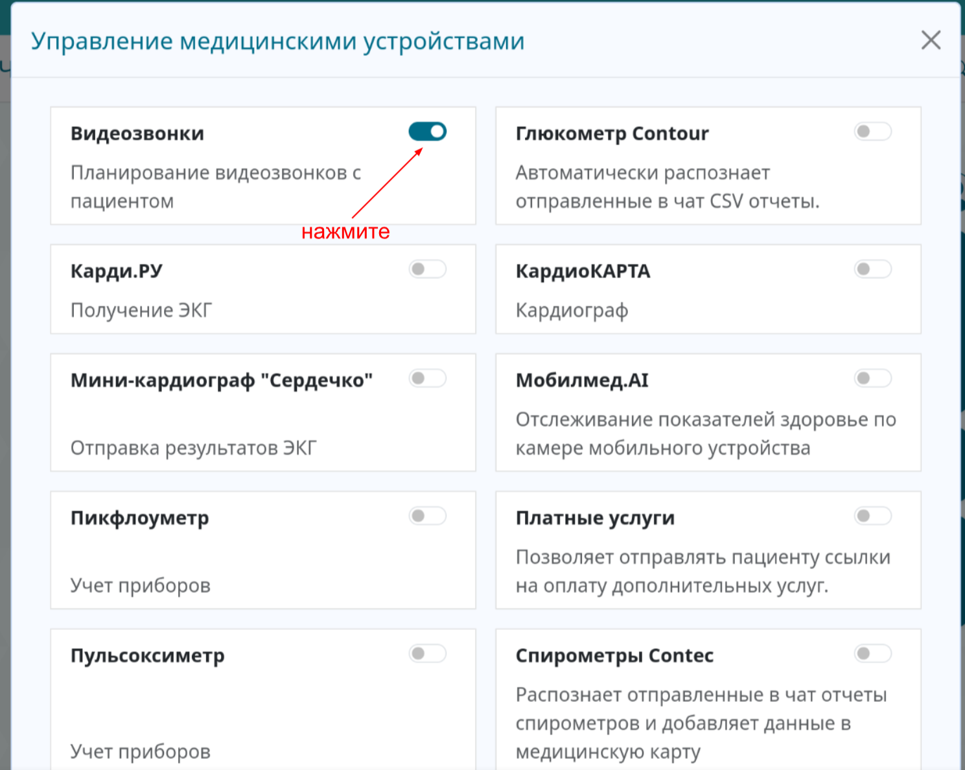Image resolution: width=965 pixels, height=770 pixels.
Task: Click the Спирометры Contec description text
Action: 701,723
